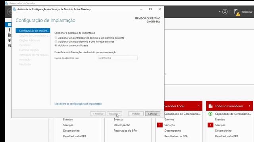The image size is (254, 142).
Task: Click 'Capacidade de Gerenciame...' in Servidor Local tile
Action: 183,114
